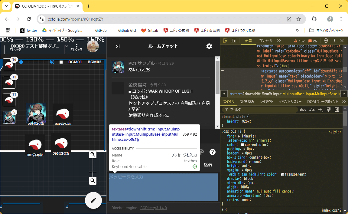Open the room chat settings gear
Image resolution: width=348 pixels, height=214 pixels.
coord(209,46)
